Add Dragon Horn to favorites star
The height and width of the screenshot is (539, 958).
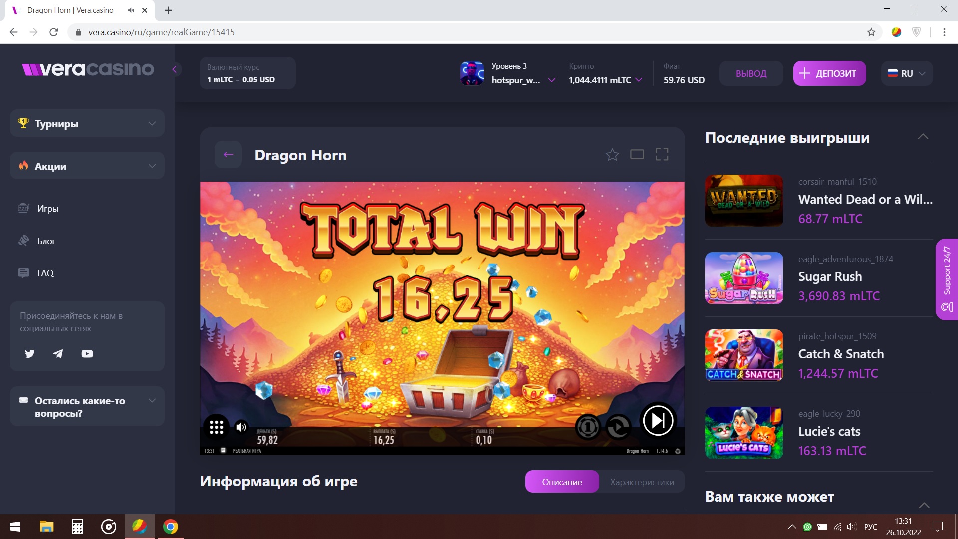click(612, 155)
